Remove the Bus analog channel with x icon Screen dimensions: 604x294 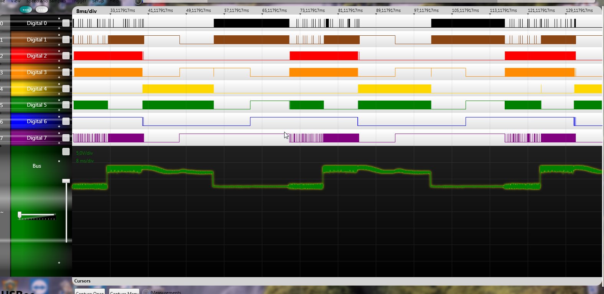[59, 161]
